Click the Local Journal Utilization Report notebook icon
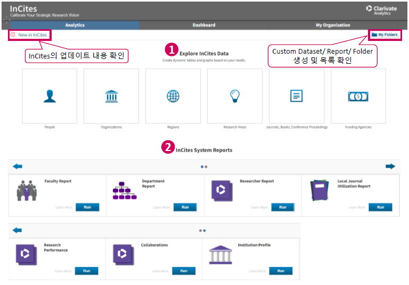409x285 pixels. pyautogui.click(x=320, y=190)
